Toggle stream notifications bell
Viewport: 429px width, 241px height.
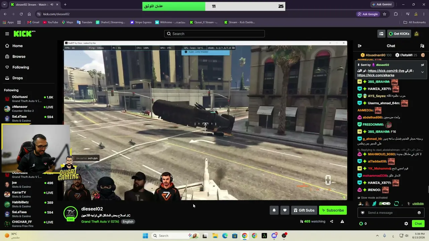pos(274,210)
